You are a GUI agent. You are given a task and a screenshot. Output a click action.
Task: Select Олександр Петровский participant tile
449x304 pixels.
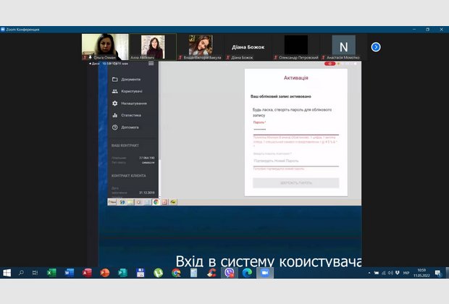(295, 46)
